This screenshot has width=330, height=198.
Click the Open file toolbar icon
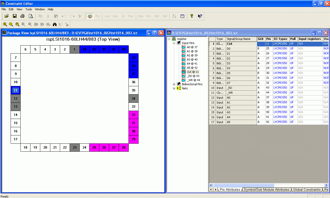click(x=7, y=16)
